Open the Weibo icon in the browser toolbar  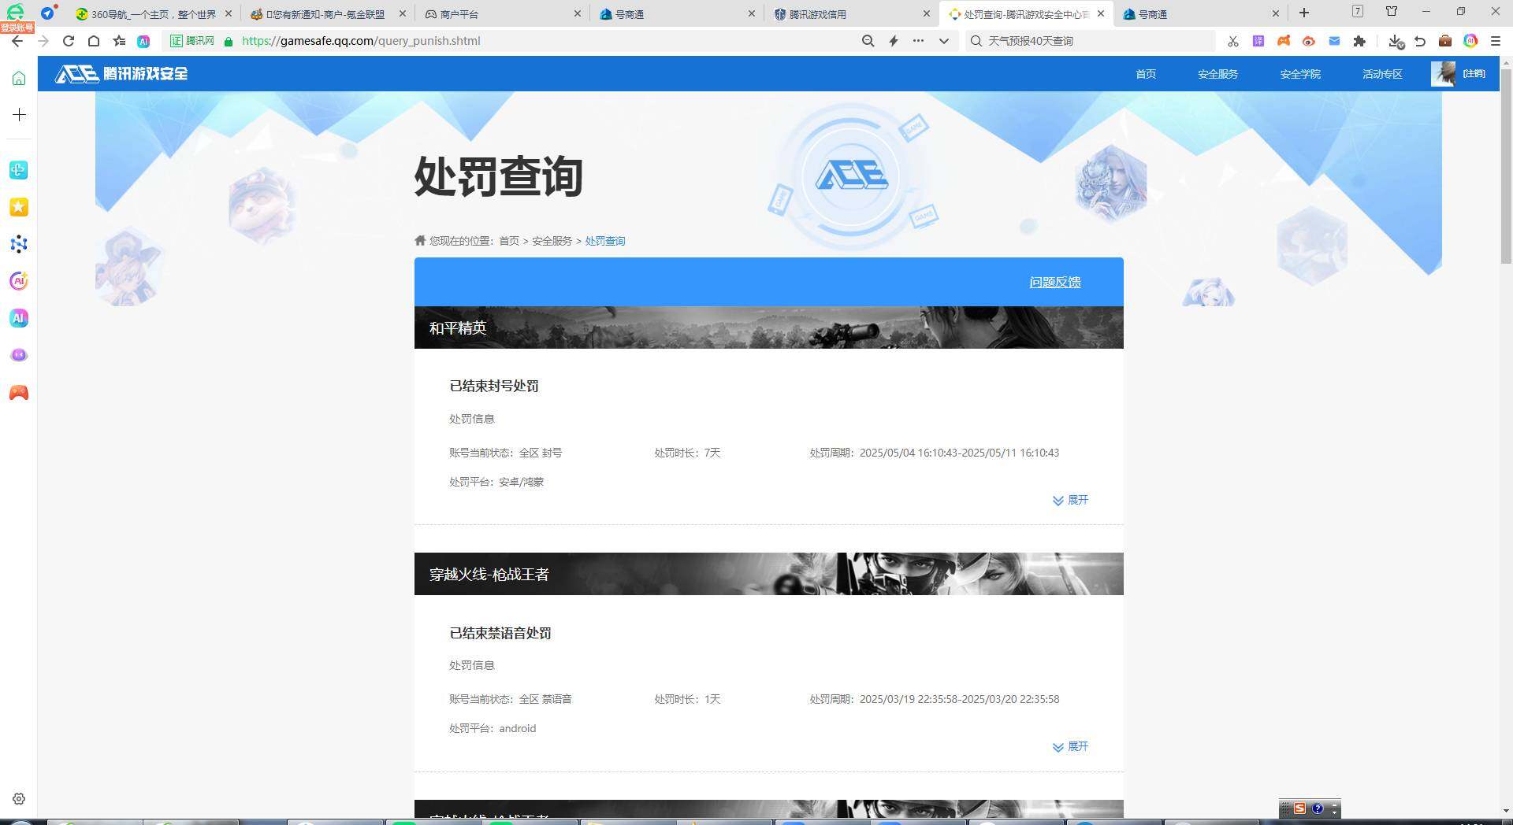[x=1309, y=41]
